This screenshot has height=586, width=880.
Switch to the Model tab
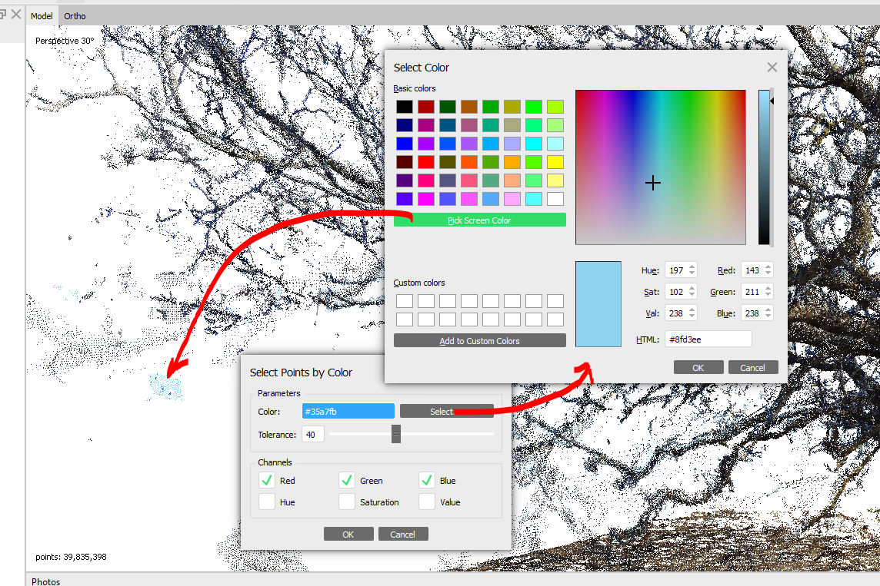42,15
